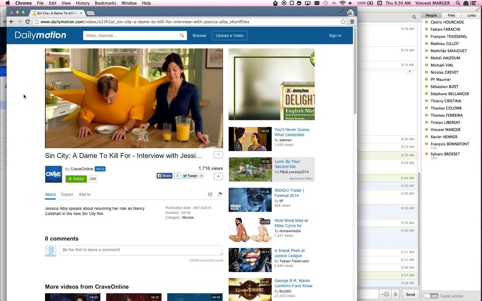482x301 pixels.
Task: Open a new Chrome tab
Action: 90,13
